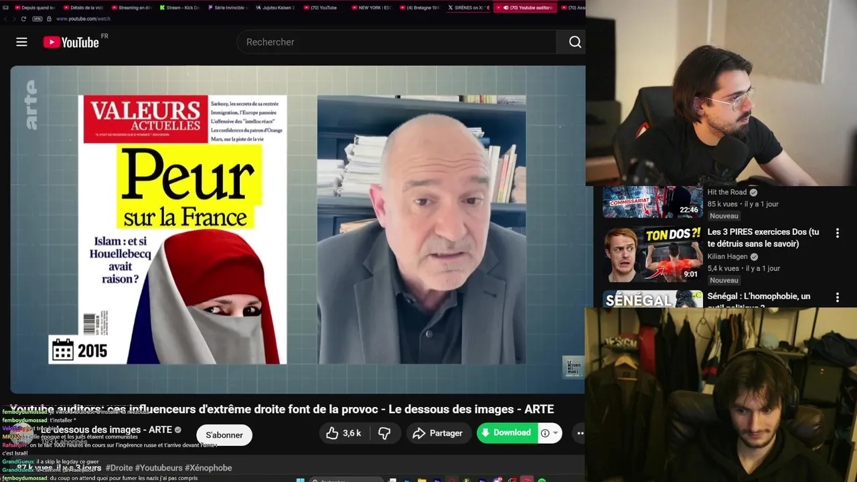
Task: Click the Partager share button
Action: (438, 433)
